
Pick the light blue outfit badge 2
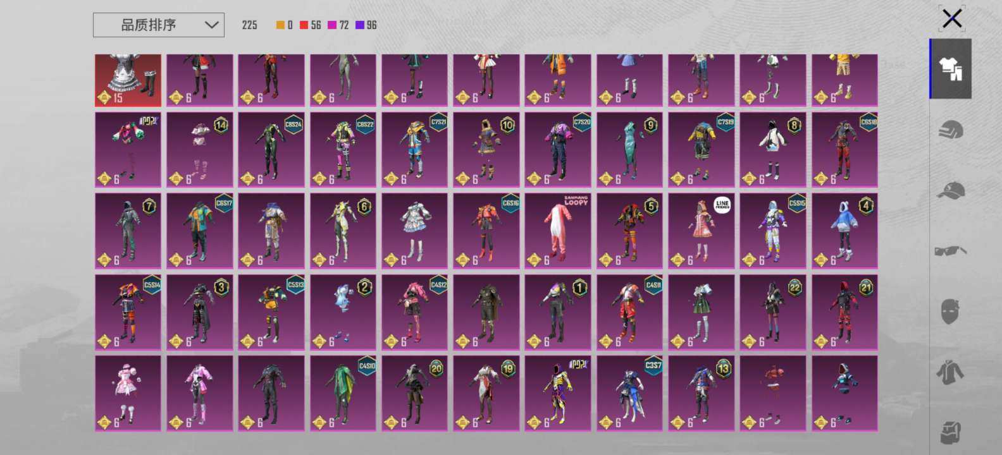[343, 312]
